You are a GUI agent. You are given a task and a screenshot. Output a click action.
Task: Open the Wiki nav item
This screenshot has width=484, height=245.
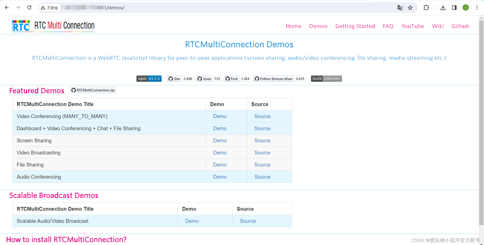pyautogui.click(x=438, y=26)
